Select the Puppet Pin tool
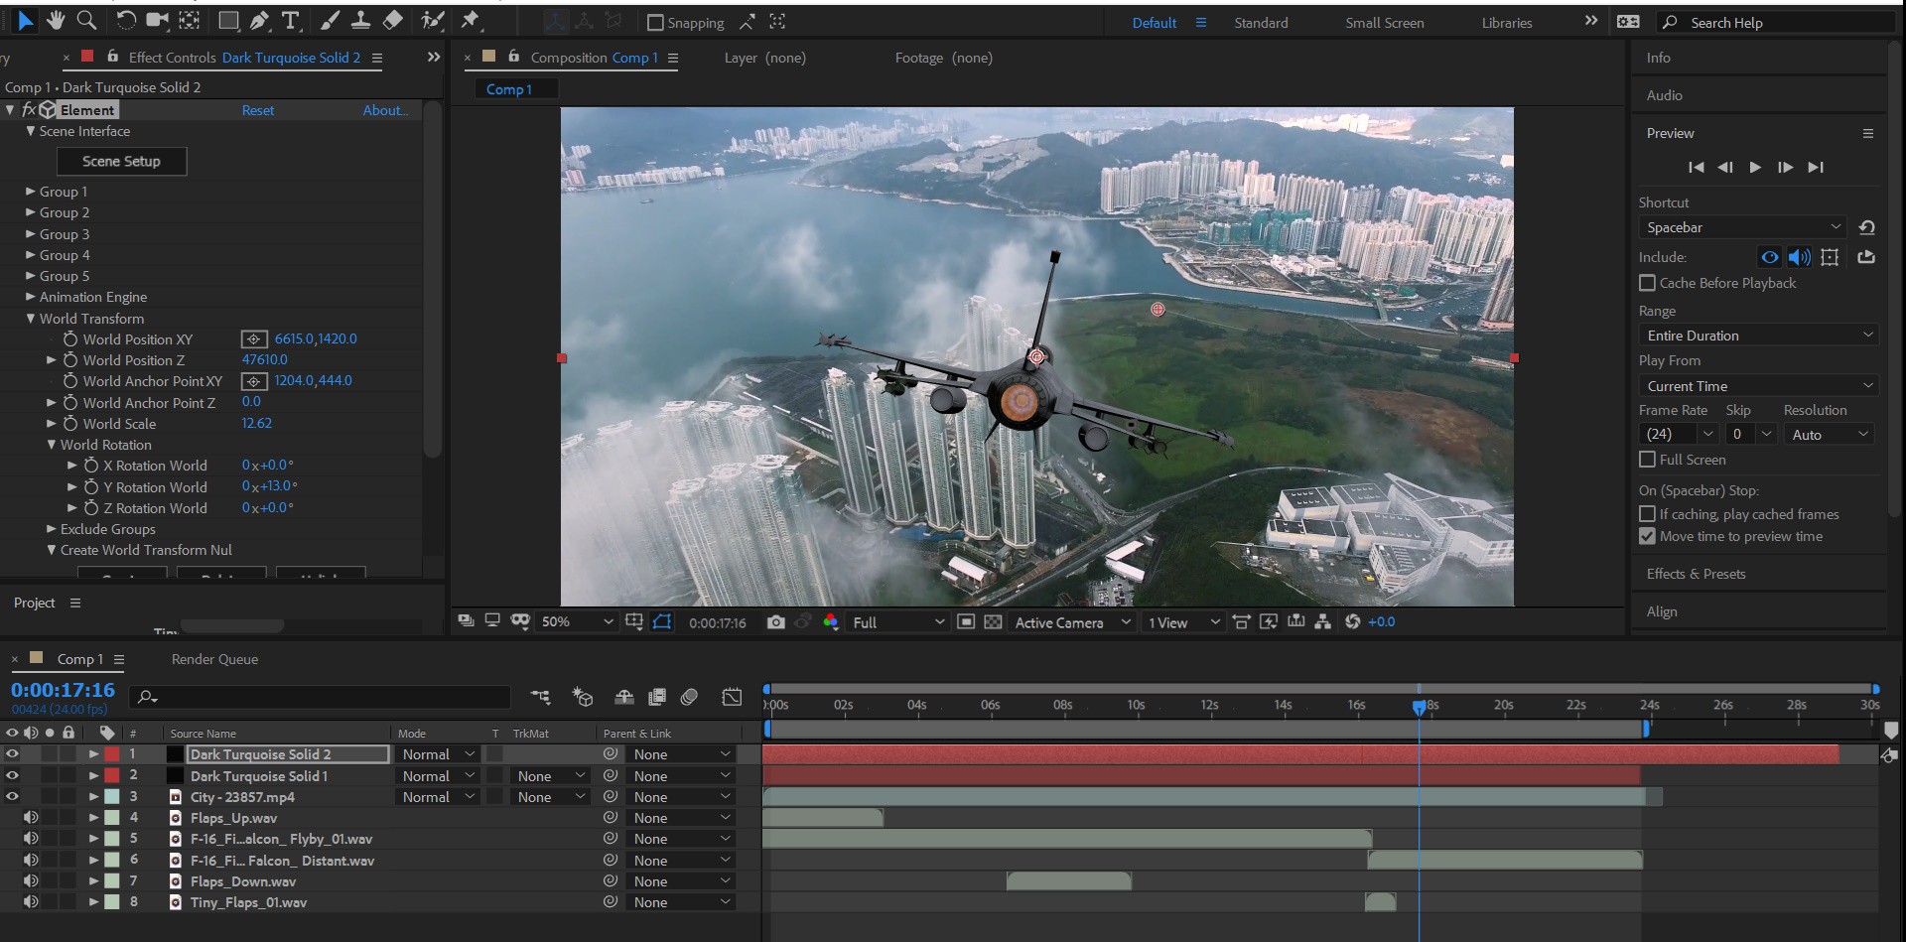This screenshot has width=1906, height=942. [471, 20]
